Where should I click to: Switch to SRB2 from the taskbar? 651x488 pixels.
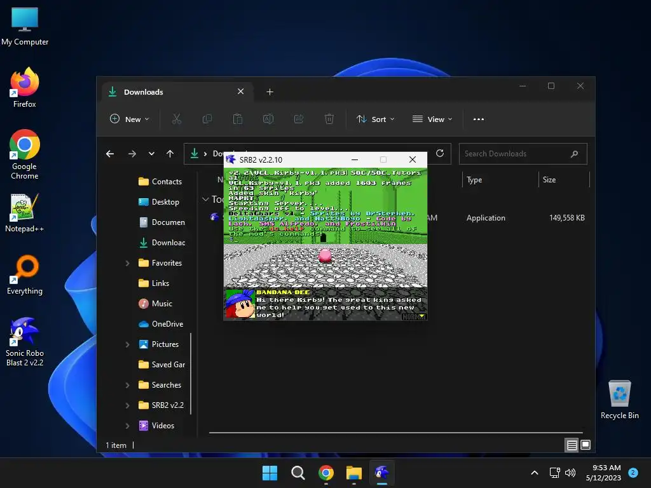click(x=382, y=473)
